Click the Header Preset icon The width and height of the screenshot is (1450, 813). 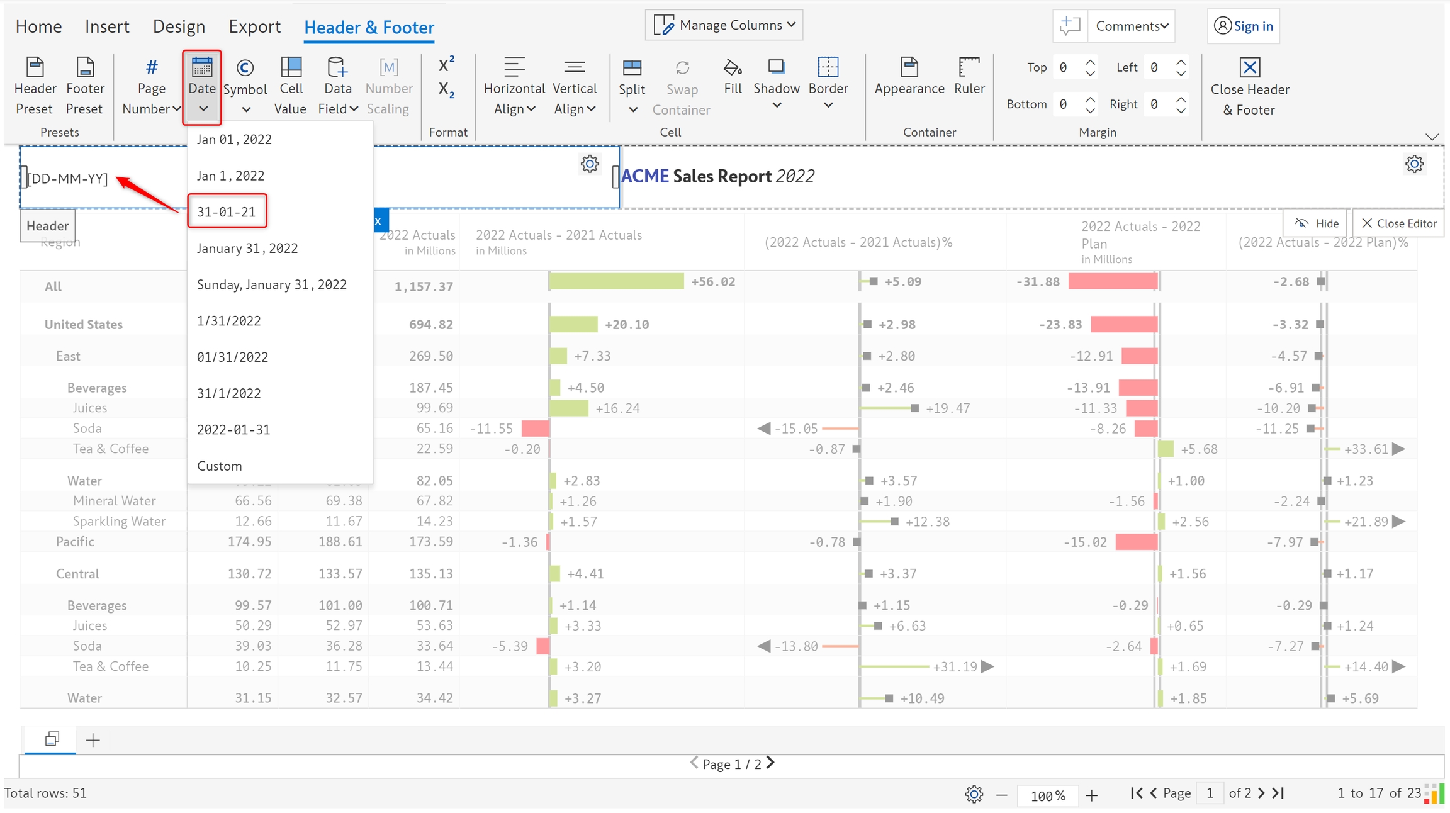pyautogui.click(x=35, y=67)
